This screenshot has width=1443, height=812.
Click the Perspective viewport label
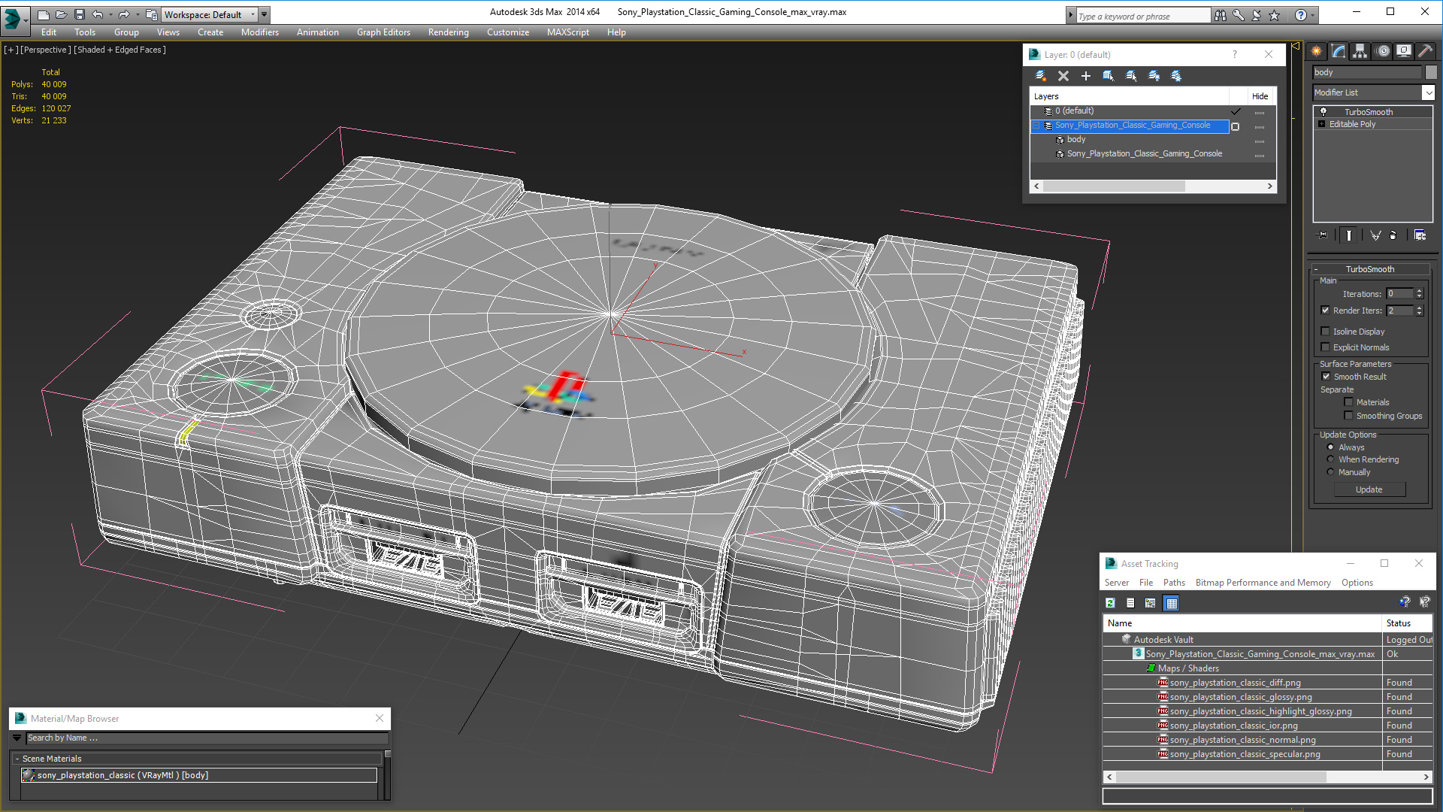tap(46, 50)
